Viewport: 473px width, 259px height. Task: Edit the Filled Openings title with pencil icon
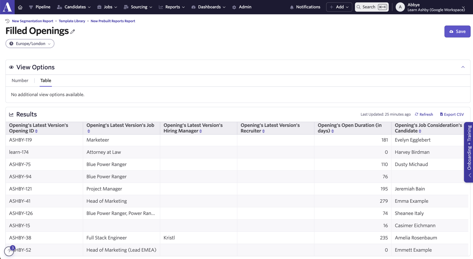[x=72, y=31]
